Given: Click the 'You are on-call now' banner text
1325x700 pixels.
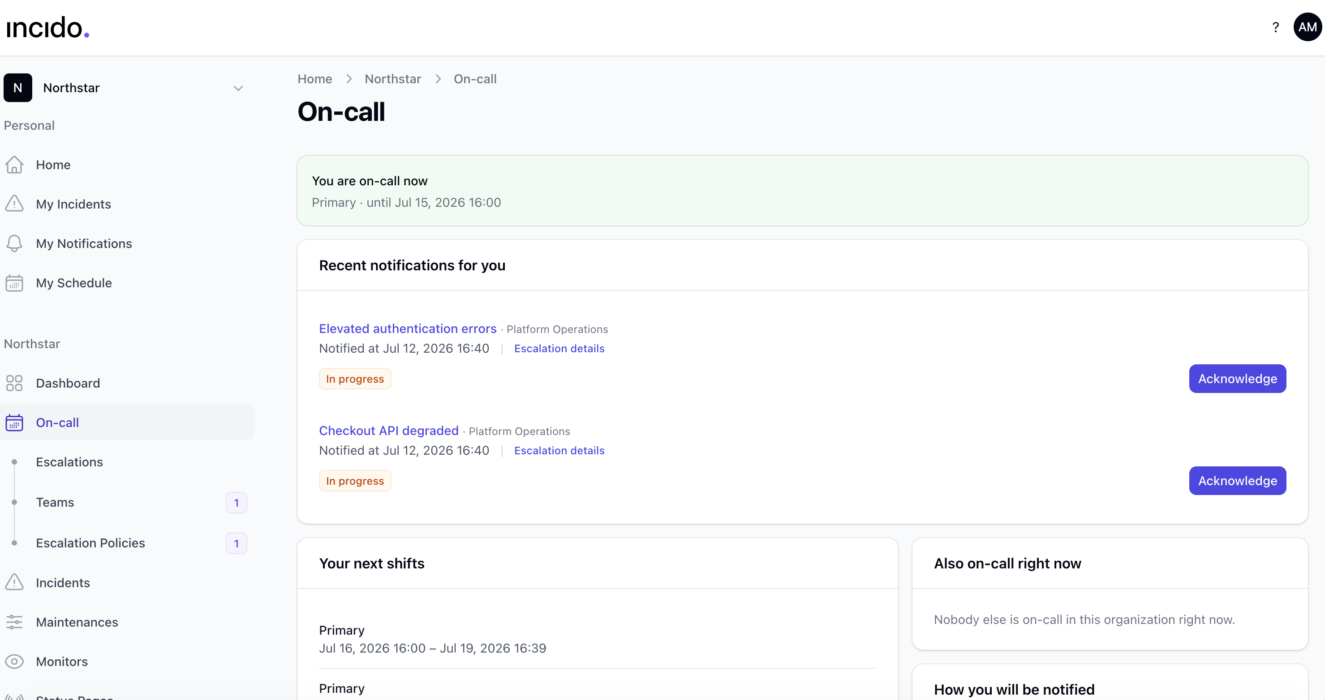Looking at the screenshot, I should click(x=369, y=181).
